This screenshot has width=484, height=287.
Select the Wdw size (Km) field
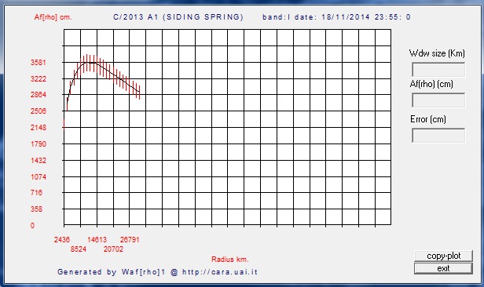coord(438,70)
